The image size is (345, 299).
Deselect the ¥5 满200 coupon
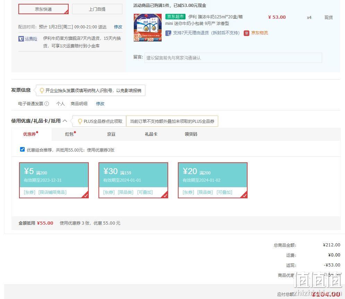[x=54, y=180]
